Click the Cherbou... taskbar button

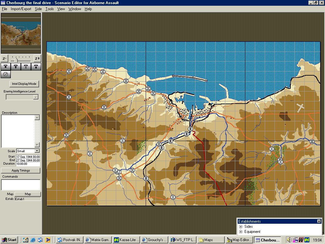(x=268, y=240)
